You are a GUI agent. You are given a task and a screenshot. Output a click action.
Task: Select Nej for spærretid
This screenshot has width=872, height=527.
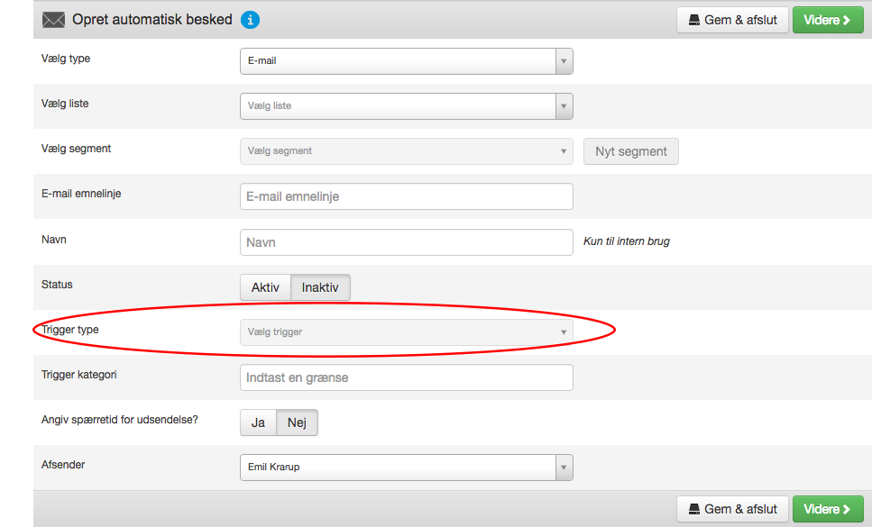point(297,423)
